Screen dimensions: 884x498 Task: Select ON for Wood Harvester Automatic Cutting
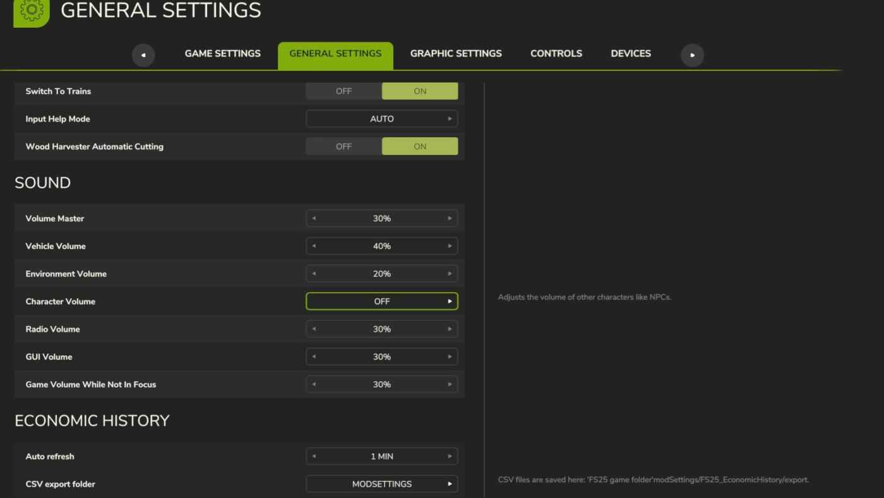click(420, 147)
